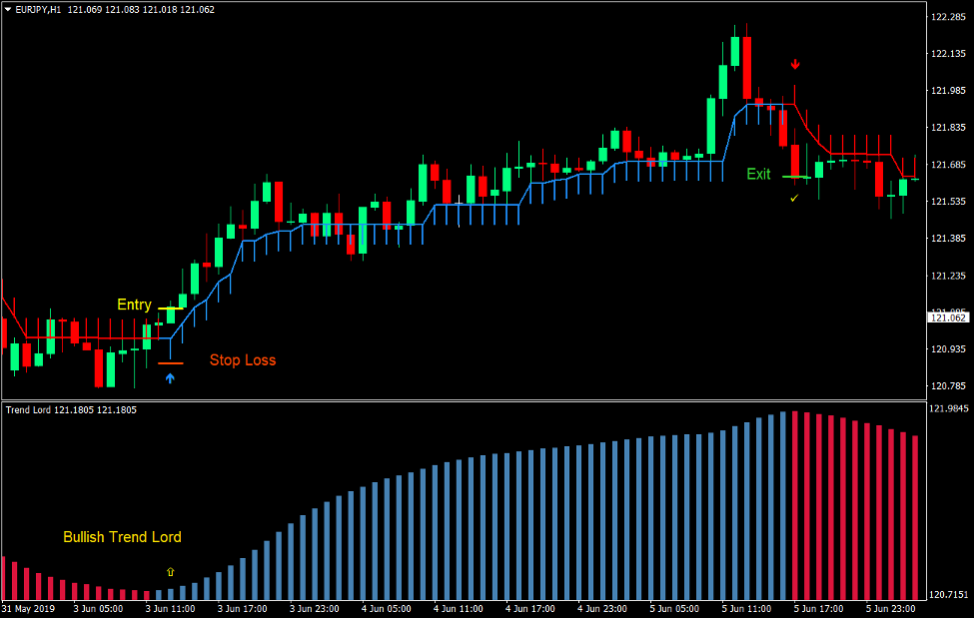This screenshot has height=619, width=976.
Task: Click the orange Stop Loss label
Action: [x=245, y=360]
